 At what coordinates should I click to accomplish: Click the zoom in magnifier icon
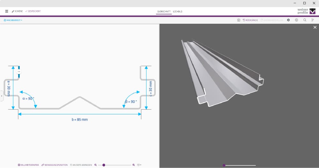click(x=134, y=165)
